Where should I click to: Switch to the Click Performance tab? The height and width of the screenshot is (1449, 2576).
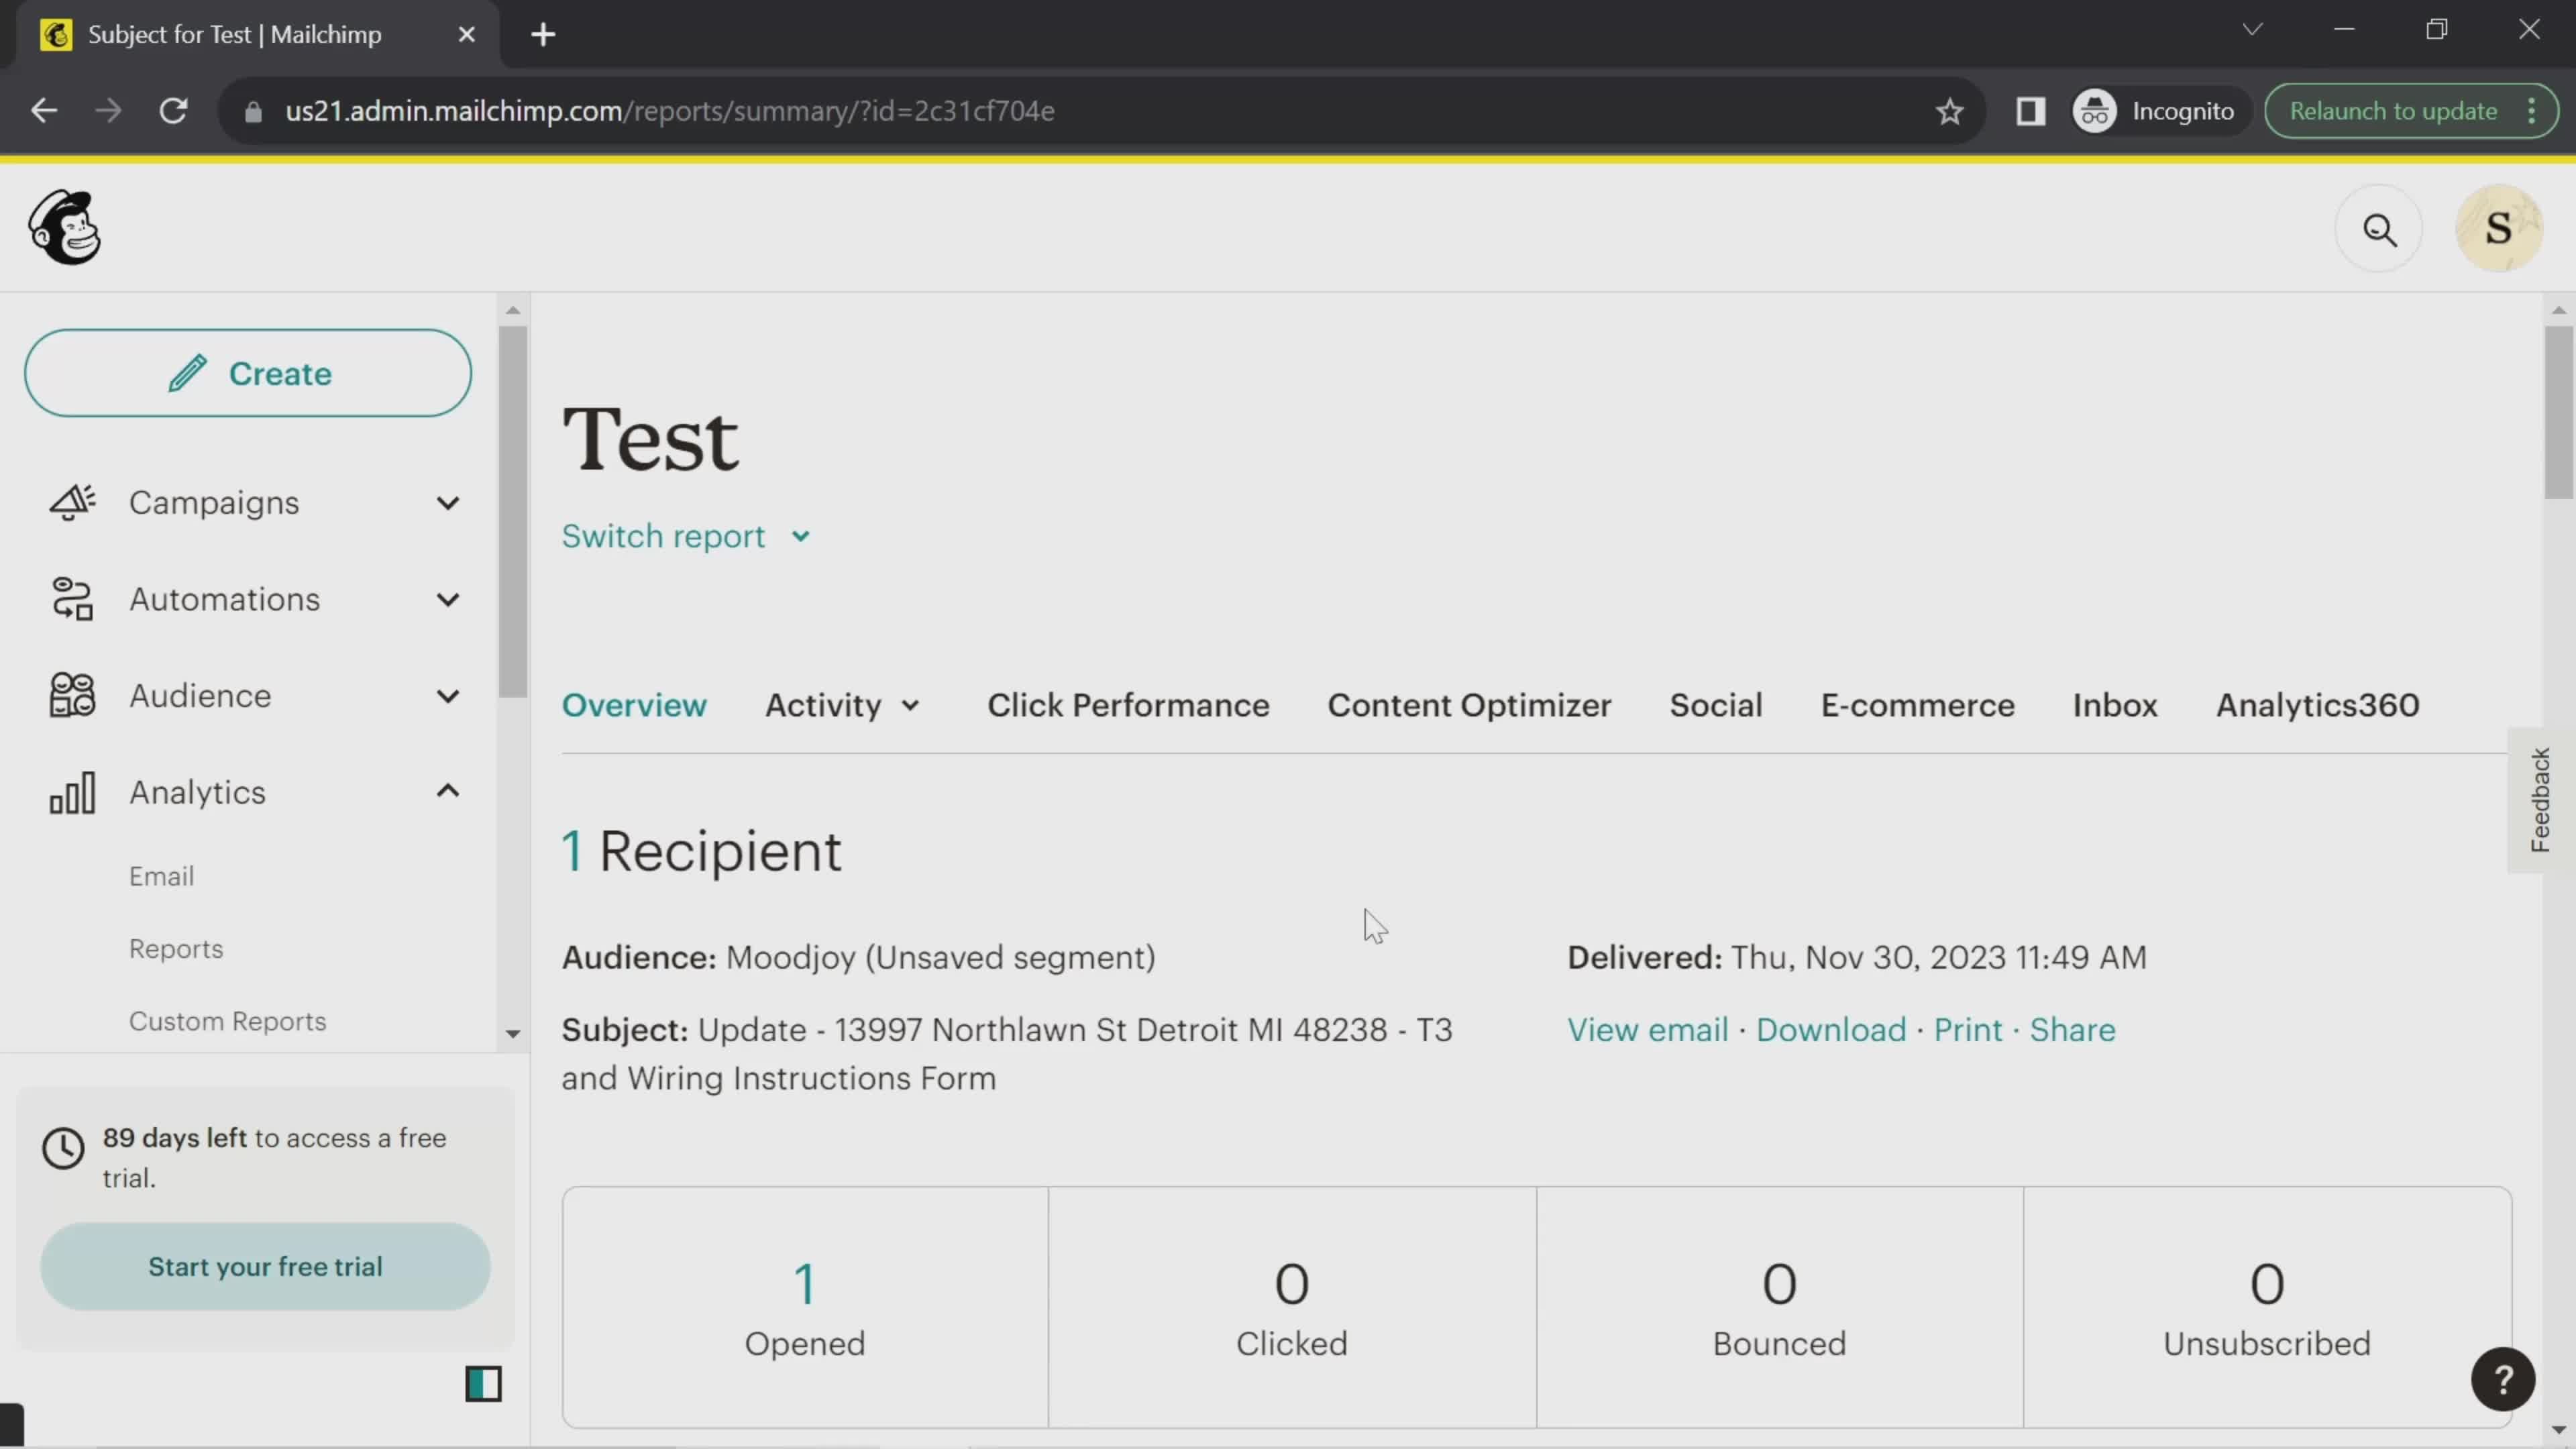click(1130, 706)
